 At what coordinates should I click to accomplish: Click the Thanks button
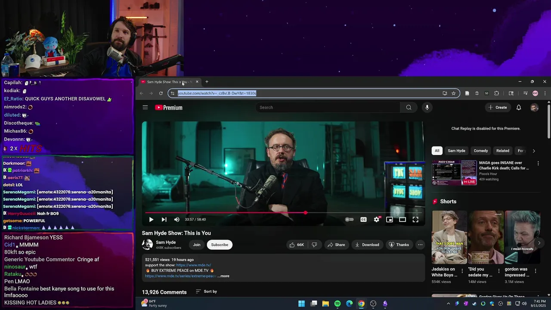(x=399, y=245)
